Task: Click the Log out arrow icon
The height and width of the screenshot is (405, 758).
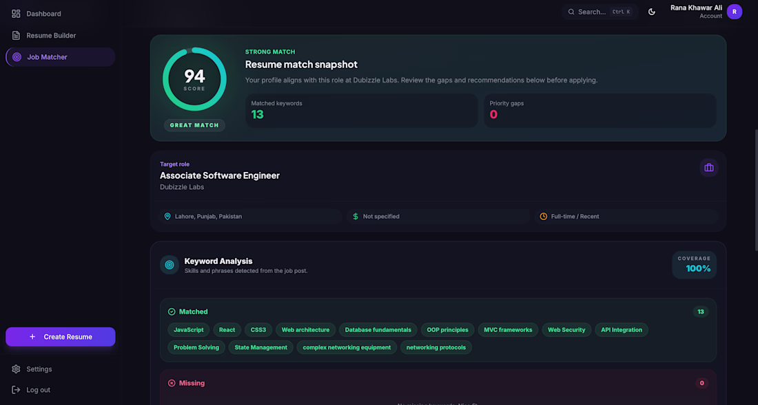Action: click(x=16, y=390)
